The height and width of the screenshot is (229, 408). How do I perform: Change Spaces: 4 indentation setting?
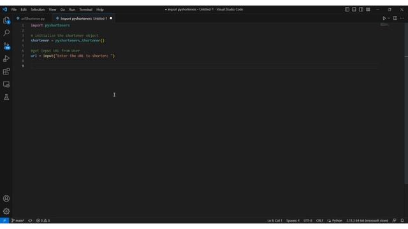pos(293,221)
